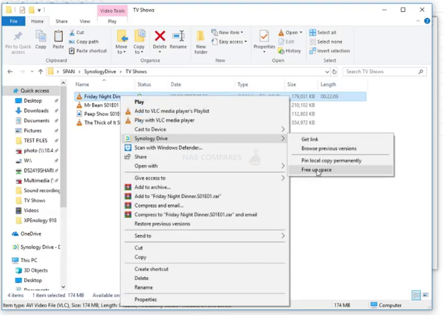Image resolution: width=444 pixels, height=315 pixels.
Task: Click SPAN in the breadcrumb path
Action: tap(69, 72)
